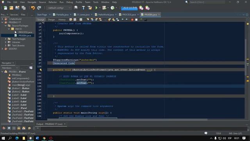Collapse the PRUEBAS YT project node
Viewport: 250px width, 141px height.
click(2, 22)
